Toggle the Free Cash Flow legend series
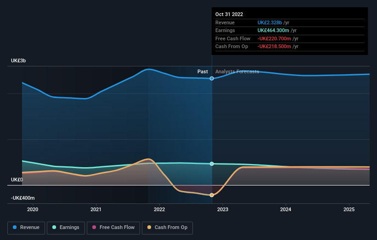This screenshot has width=377, height=240. tap(113, 228)
